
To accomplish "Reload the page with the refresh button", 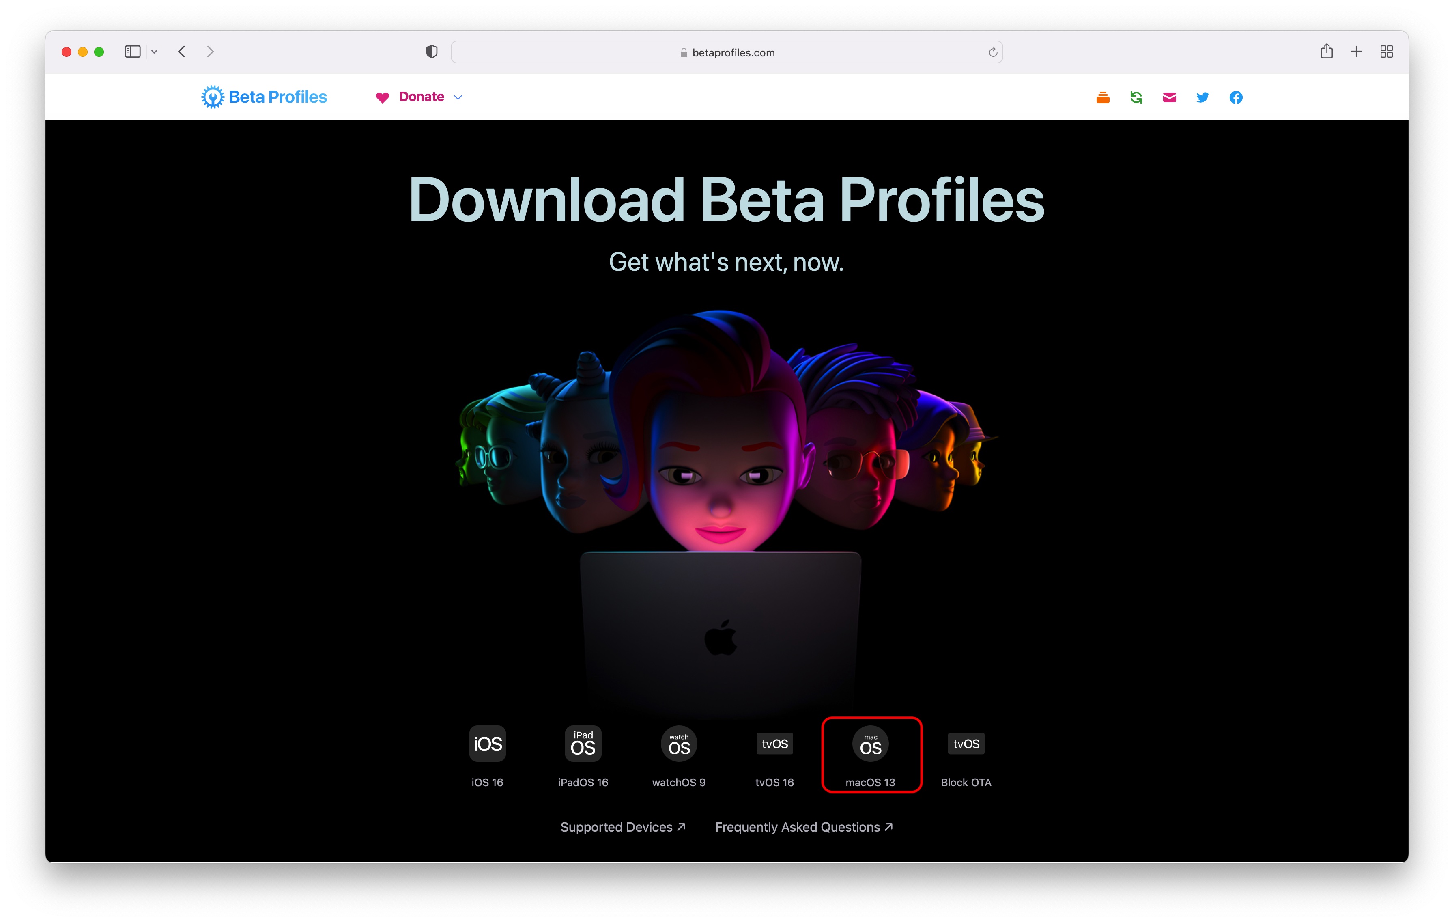I will (992, 52).
